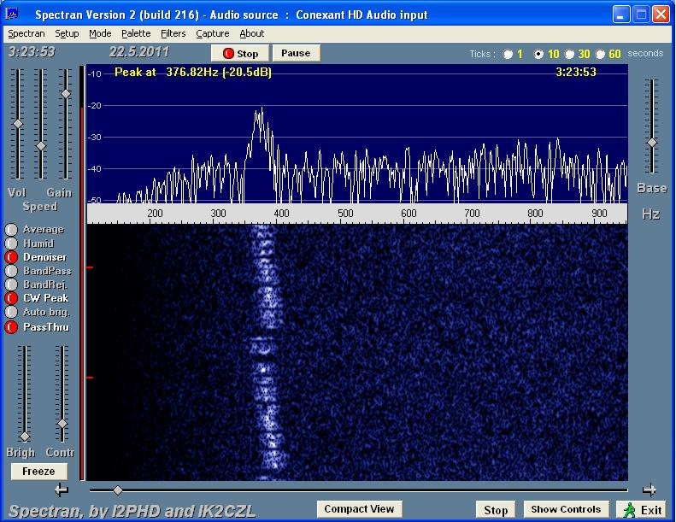Click the 400 mark on the frequency ruler
This screenshot has width=676, height=522.
click(281, 214)
